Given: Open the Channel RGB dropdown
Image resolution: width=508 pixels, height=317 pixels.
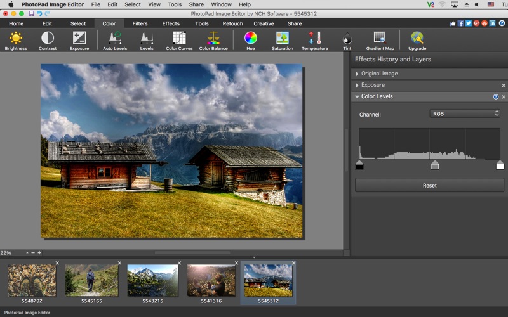Looking at the screenshot, I should [x=465, y=114].
